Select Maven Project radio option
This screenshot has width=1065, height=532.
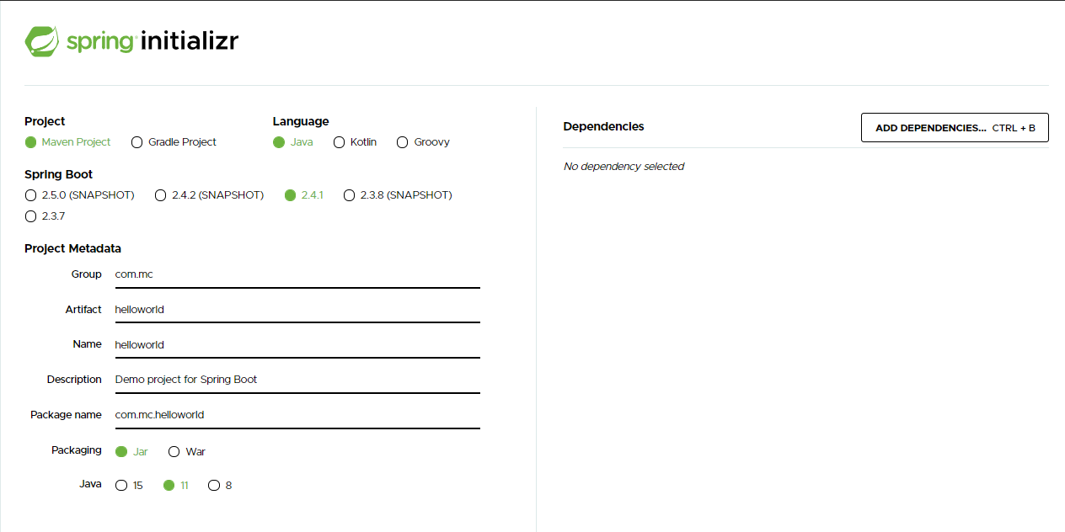[x=67, y=142]
